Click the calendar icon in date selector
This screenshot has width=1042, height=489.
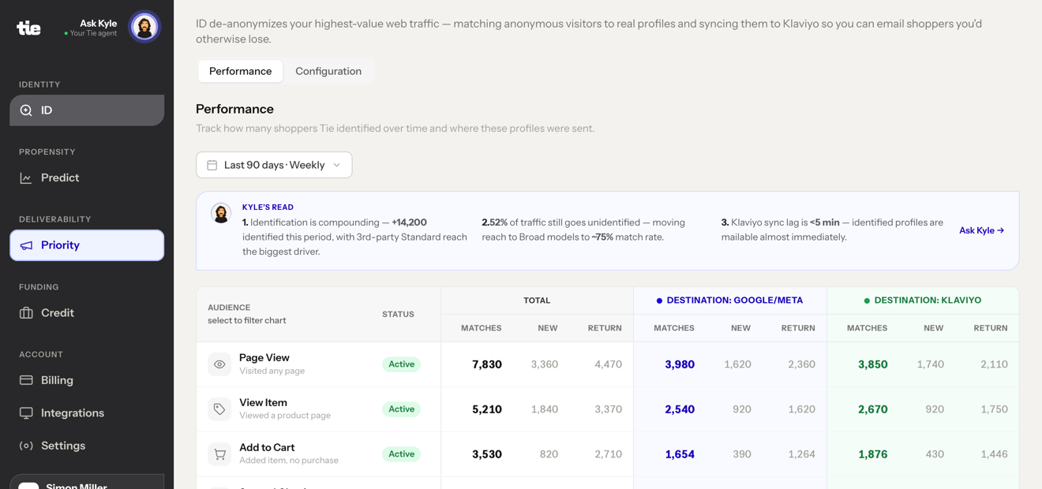(212, 165)
